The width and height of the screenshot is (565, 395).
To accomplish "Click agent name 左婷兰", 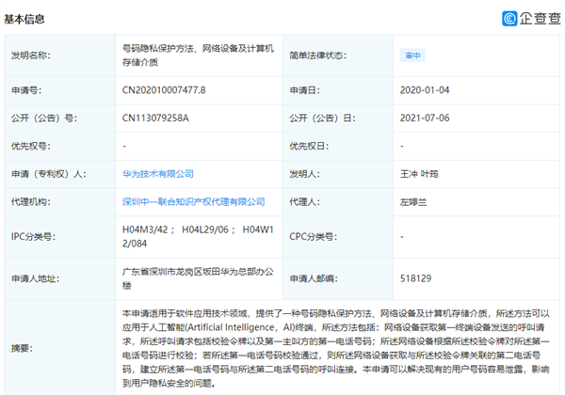I will coord(415,201).
